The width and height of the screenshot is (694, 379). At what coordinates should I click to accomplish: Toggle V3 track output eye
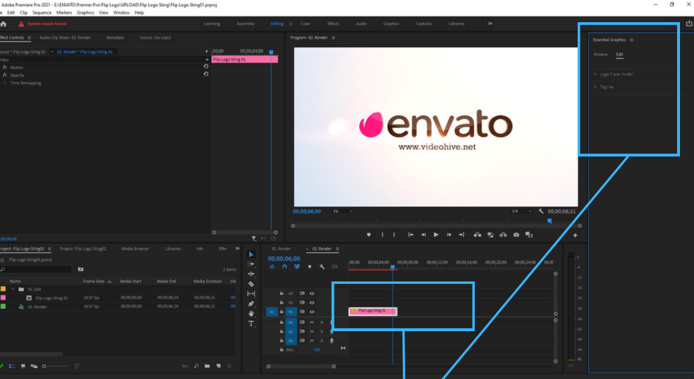coord(312,294)
